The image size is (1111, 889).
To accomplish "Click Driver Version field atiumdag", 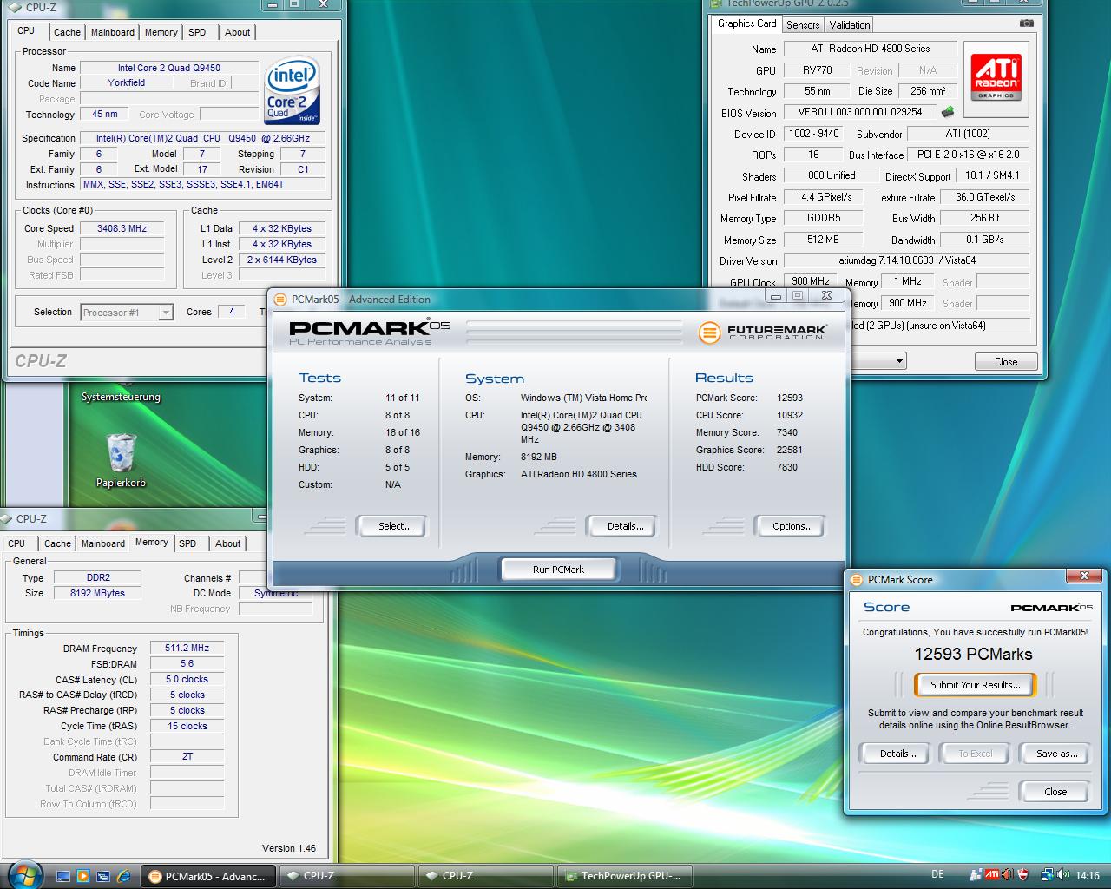I will coord(907,260).
